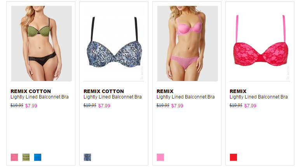View the blue leopard print bra image

[x=114, y=43]
